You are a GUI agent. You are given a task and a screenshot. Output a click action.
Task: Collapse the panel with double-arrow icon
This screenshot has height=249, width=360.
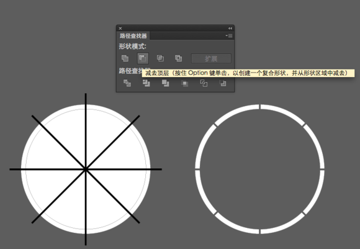click(x=230, y=29)
